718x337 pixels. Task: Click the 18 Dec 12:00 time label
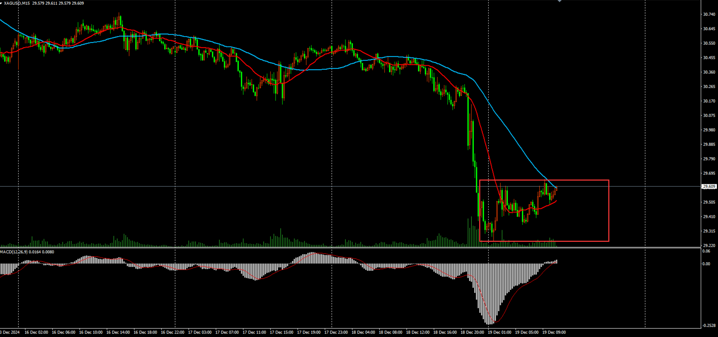tap(418, 332)
